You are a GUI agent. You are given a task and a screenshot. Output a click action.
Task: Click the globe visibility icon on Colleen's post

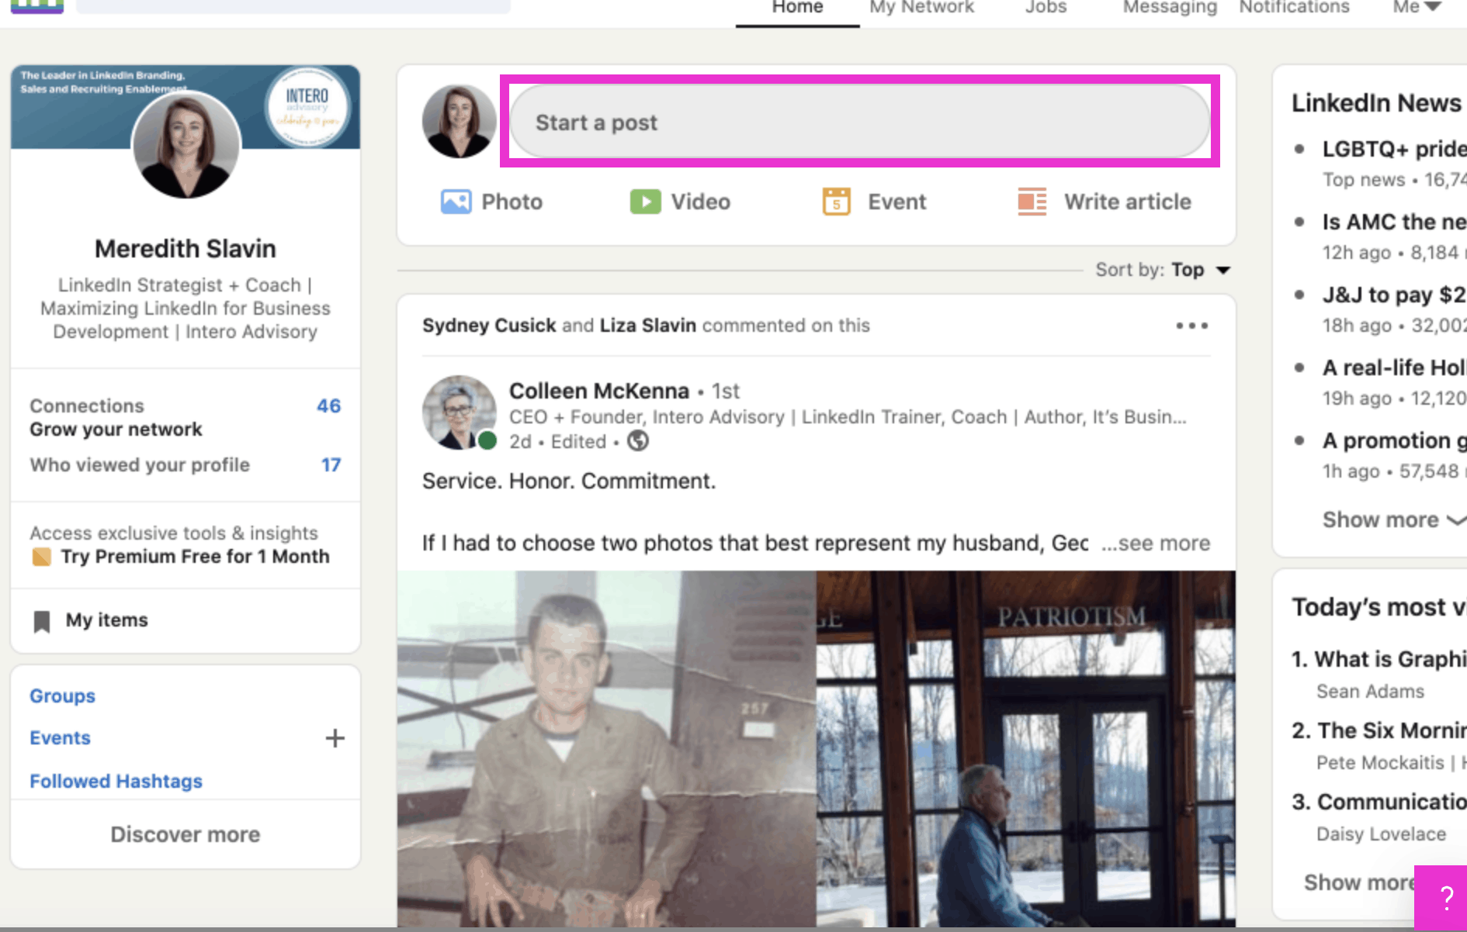coord(638,441)
